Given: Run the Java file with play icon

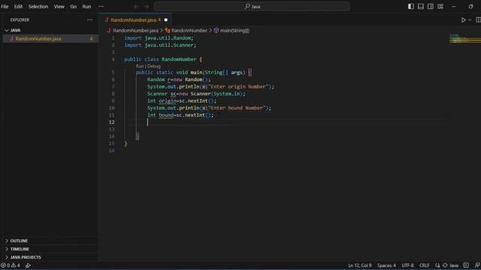Looking at the screenshot, I should (463, 20).
